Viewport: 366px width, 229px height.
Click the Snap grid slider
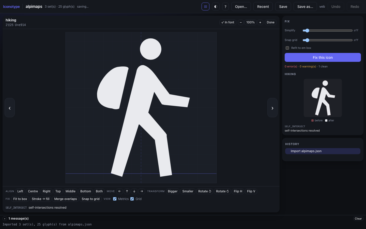point(328,40)
